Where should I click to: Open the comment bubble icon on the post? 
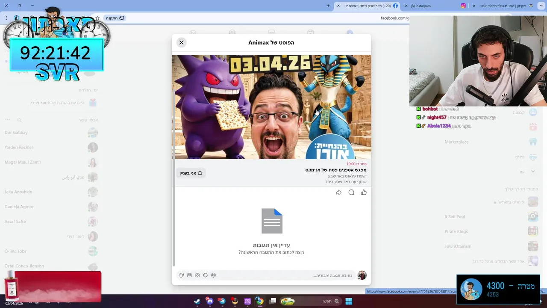click(351, 192)
